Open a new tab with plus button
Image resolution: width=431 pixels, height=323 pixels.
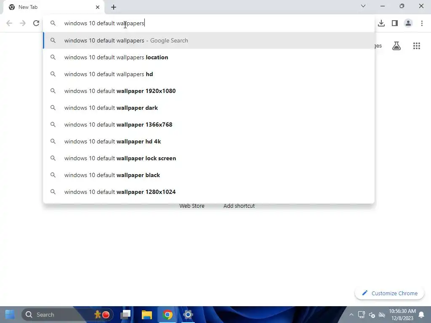[x=114, y=7]
